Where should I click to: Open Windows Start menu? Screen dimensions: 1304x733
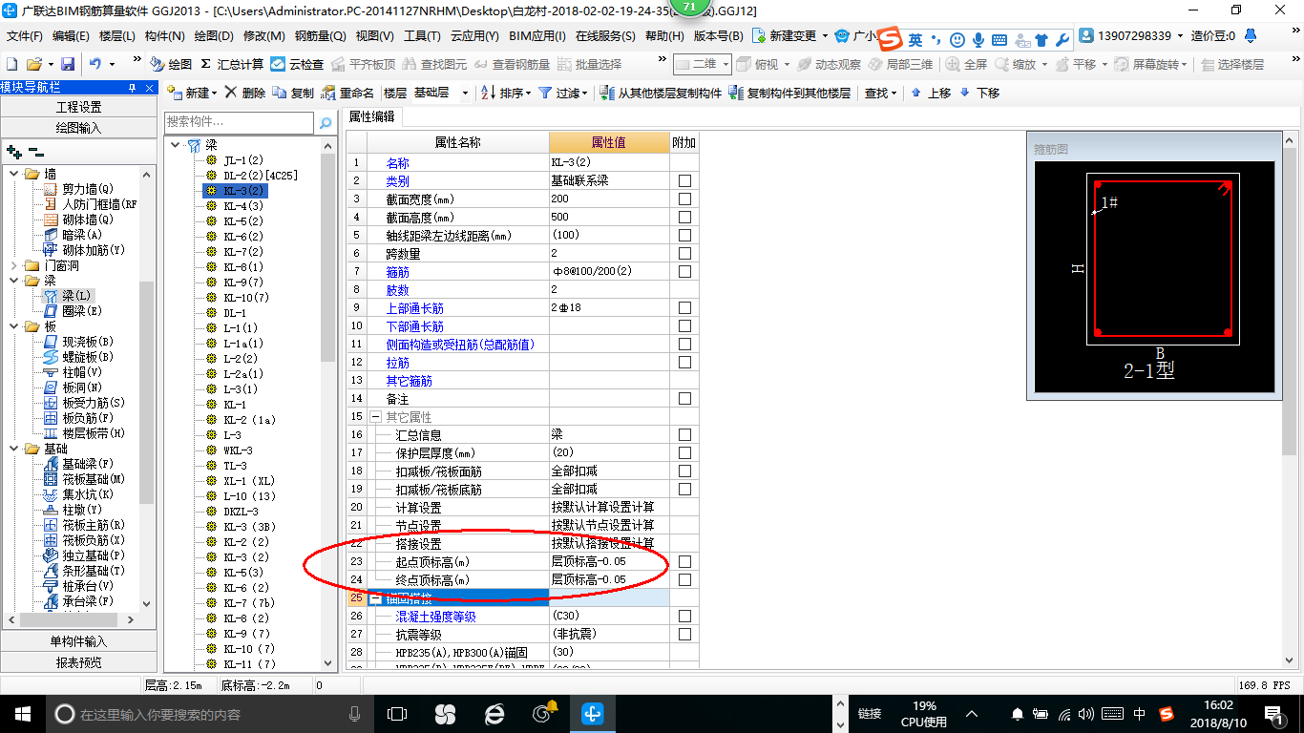(22, 713)
